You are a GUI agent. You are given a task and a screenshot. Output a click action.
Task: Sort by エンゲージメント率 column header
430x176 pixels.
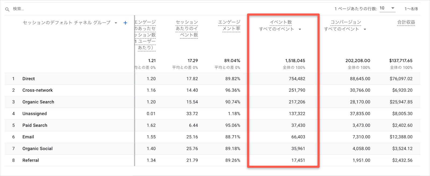tap(229, 25)
